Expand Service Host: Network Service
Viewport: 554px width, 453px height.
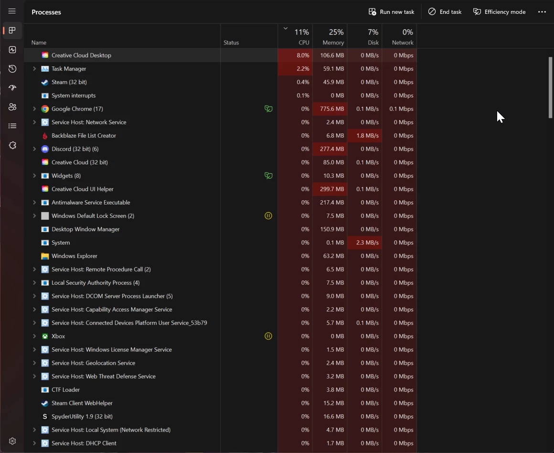pos(34,122)
